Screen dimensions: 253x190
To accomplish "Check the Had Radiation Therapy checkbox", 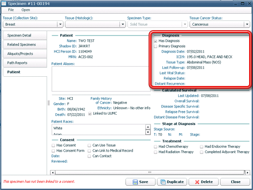I will pyautogui.click(x=155, y=152).
